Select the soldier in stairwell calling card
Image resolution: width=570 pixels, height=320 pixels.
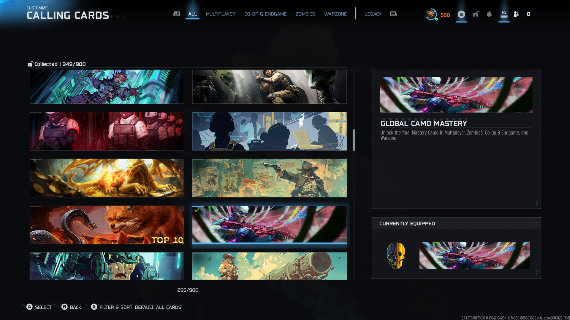click(x=270, y=87)
